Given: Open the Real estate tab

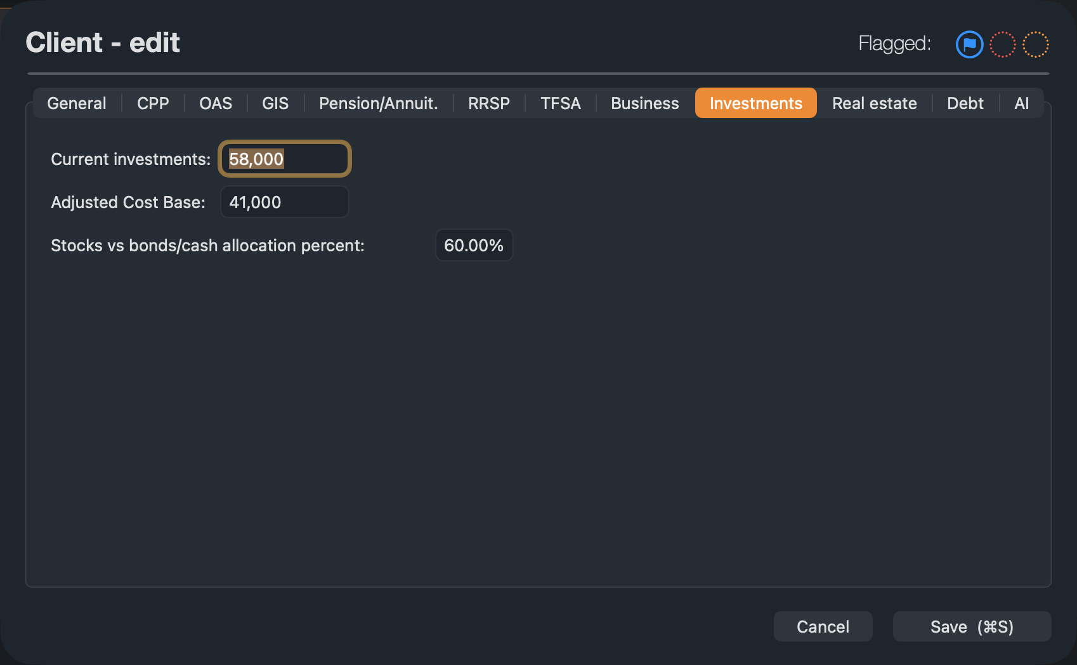Looking at the screenshot, I should tap(875, 103).
